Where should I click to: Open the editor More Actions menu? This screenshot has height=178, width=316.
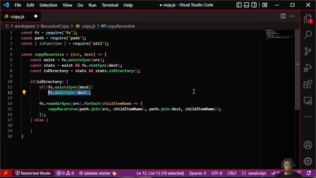(292, 16)
